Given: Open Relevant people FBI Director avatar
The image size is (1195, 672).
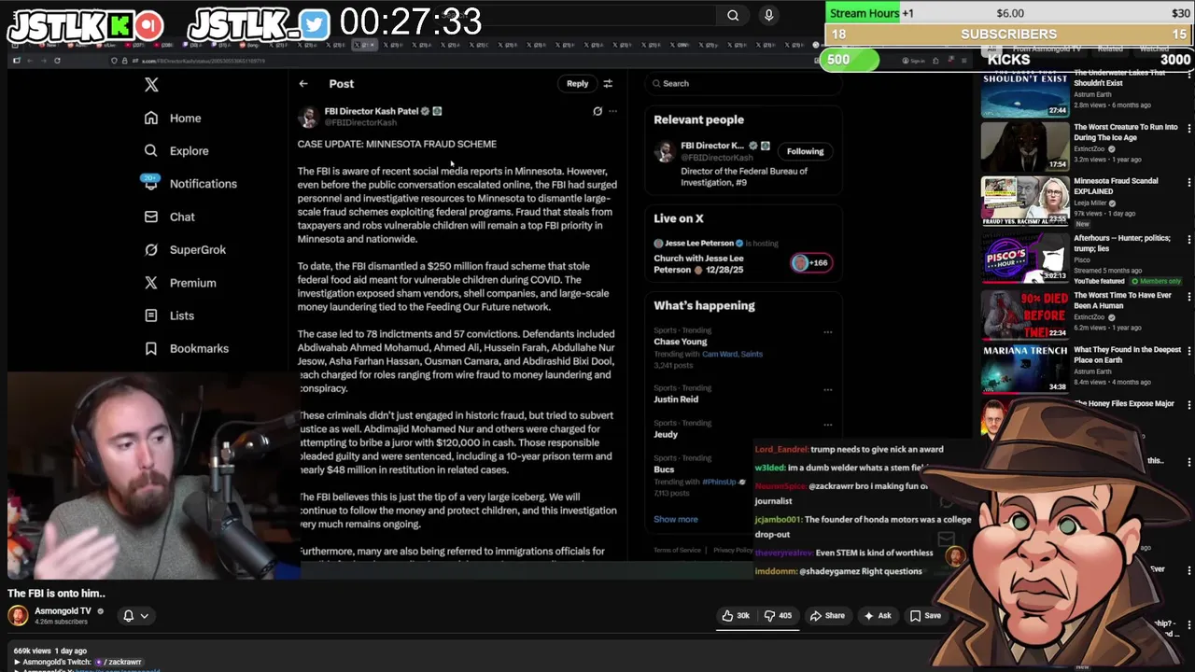Looking at the screenshot, I should pos(665,151).
